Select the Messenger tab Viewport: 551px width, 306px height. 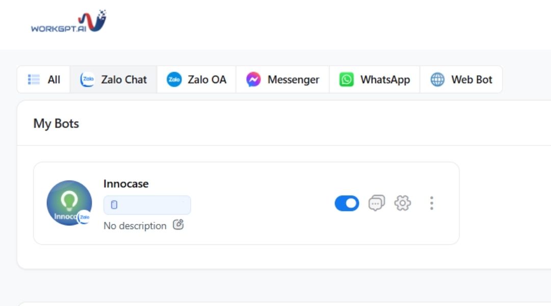[282, 80]
